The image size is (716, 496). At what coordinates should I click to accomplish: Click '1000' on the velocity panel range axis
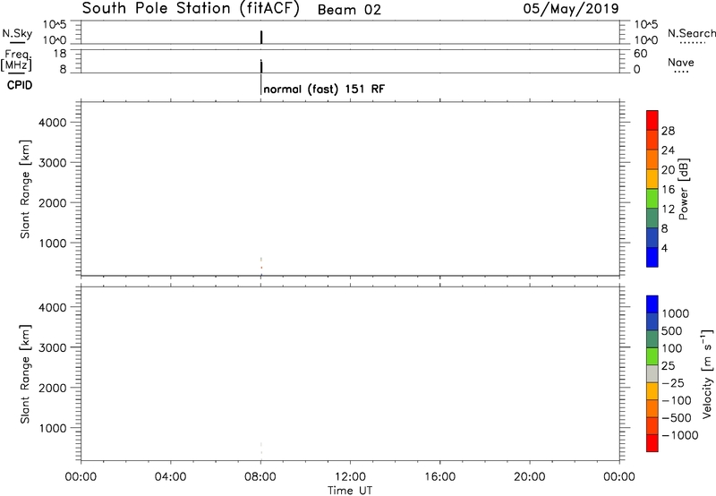tap(53, 428)
